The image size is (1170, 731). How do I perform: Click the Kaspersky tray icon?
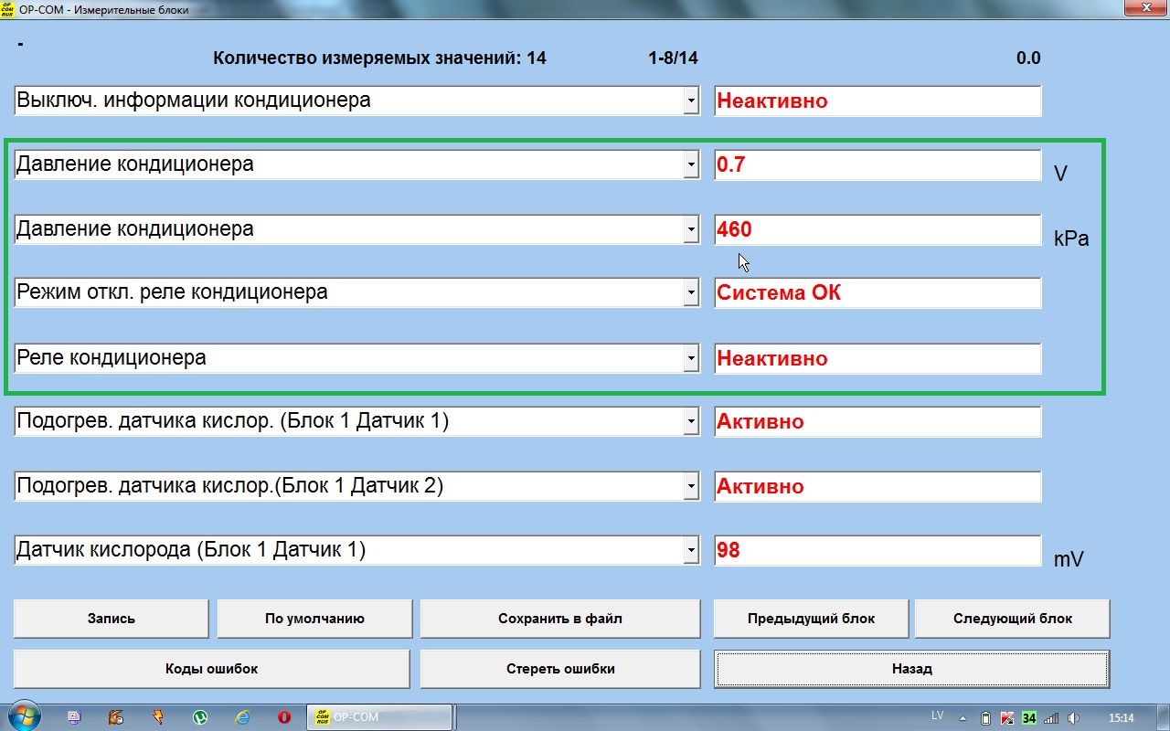(x=1007, y=717)
